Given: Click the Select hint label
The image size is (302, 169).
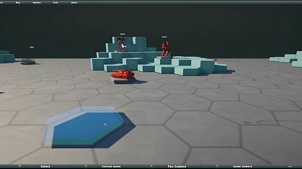Looking at the screenshot, I should click(45, 166).
